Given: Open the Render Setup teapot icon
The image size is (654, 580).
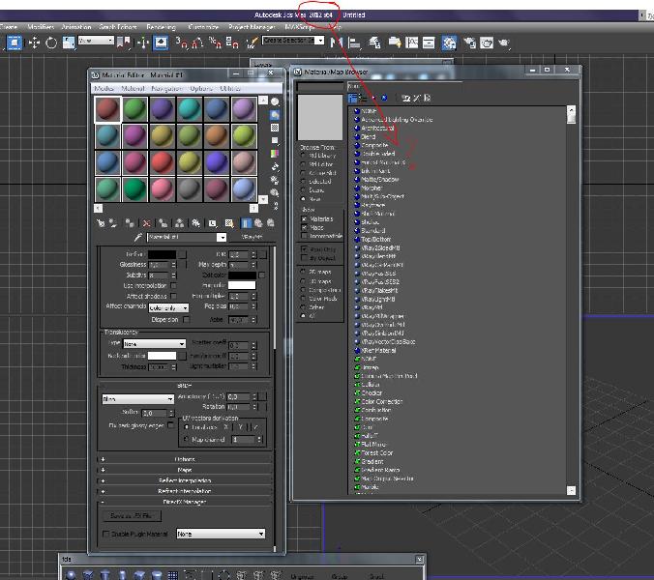Looking at the screenshot, I should tap(469, 43).
